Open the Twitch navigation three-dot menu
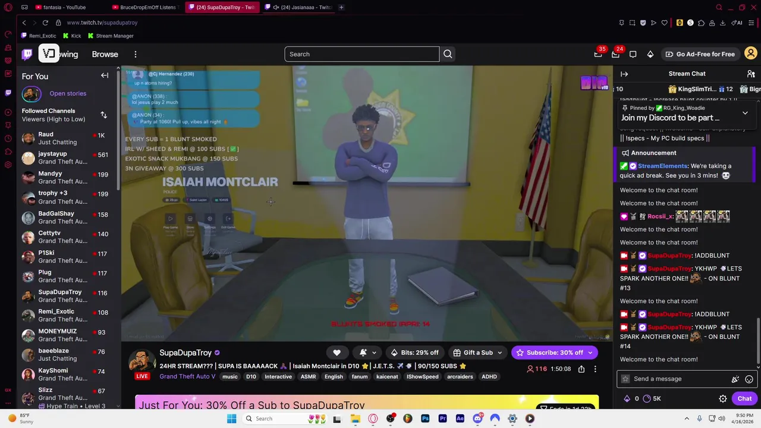The width and height of the screenshot is (761, 428). (136, 54)
